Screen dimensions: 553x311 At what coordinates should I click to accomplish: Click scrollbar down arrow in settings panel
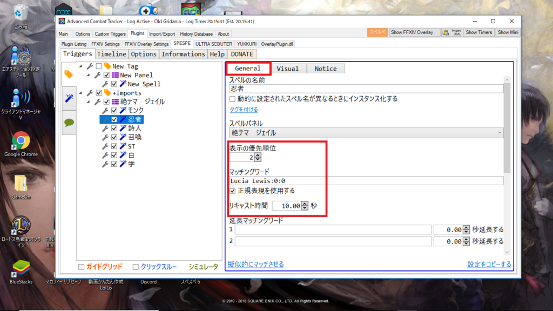point(507,252)
